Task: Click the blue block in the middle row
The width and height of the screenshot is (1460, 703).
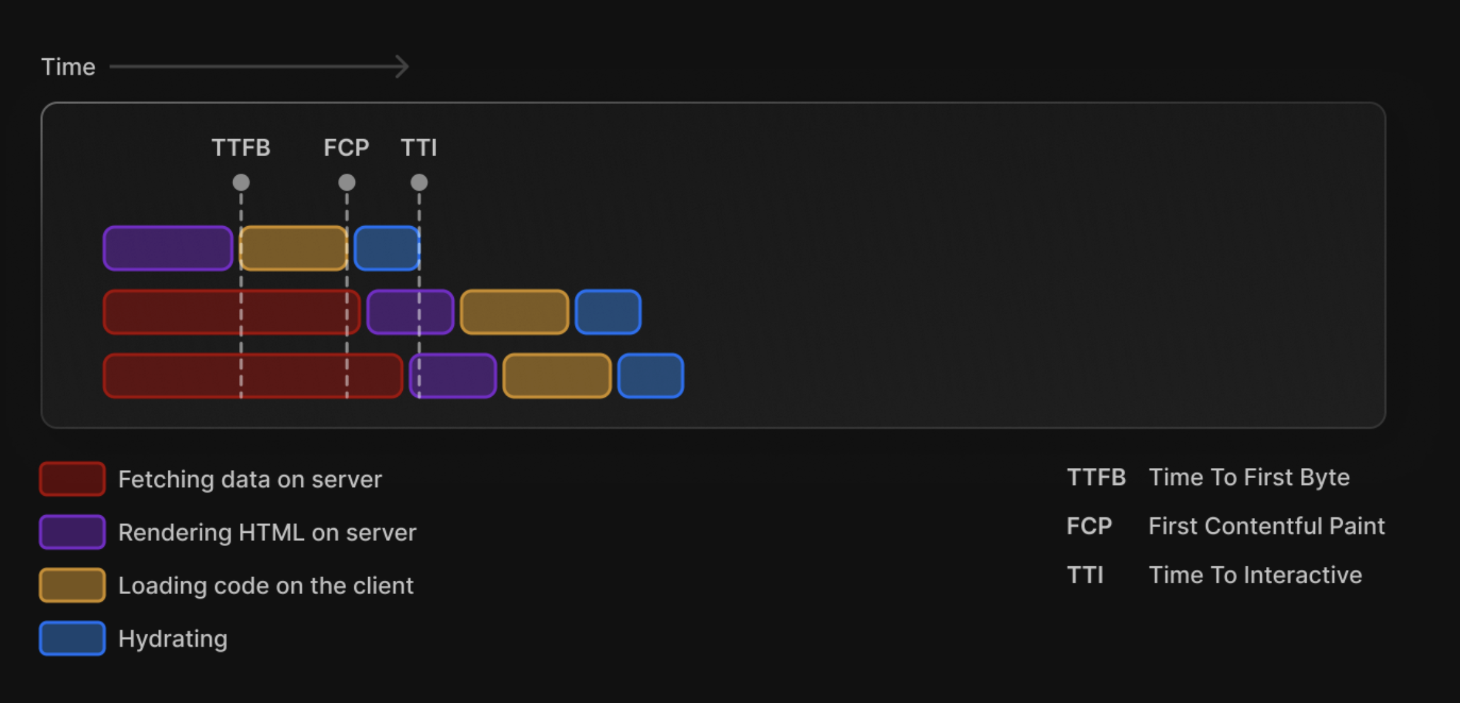Action: point(608,312)
